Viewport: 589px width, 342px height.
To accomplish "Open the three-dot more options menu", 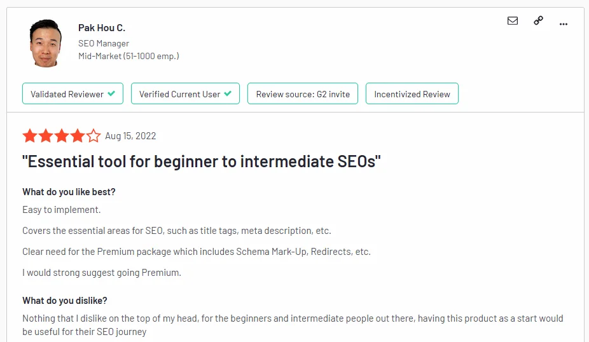I will pyautogui.click(x=563, y=23).
